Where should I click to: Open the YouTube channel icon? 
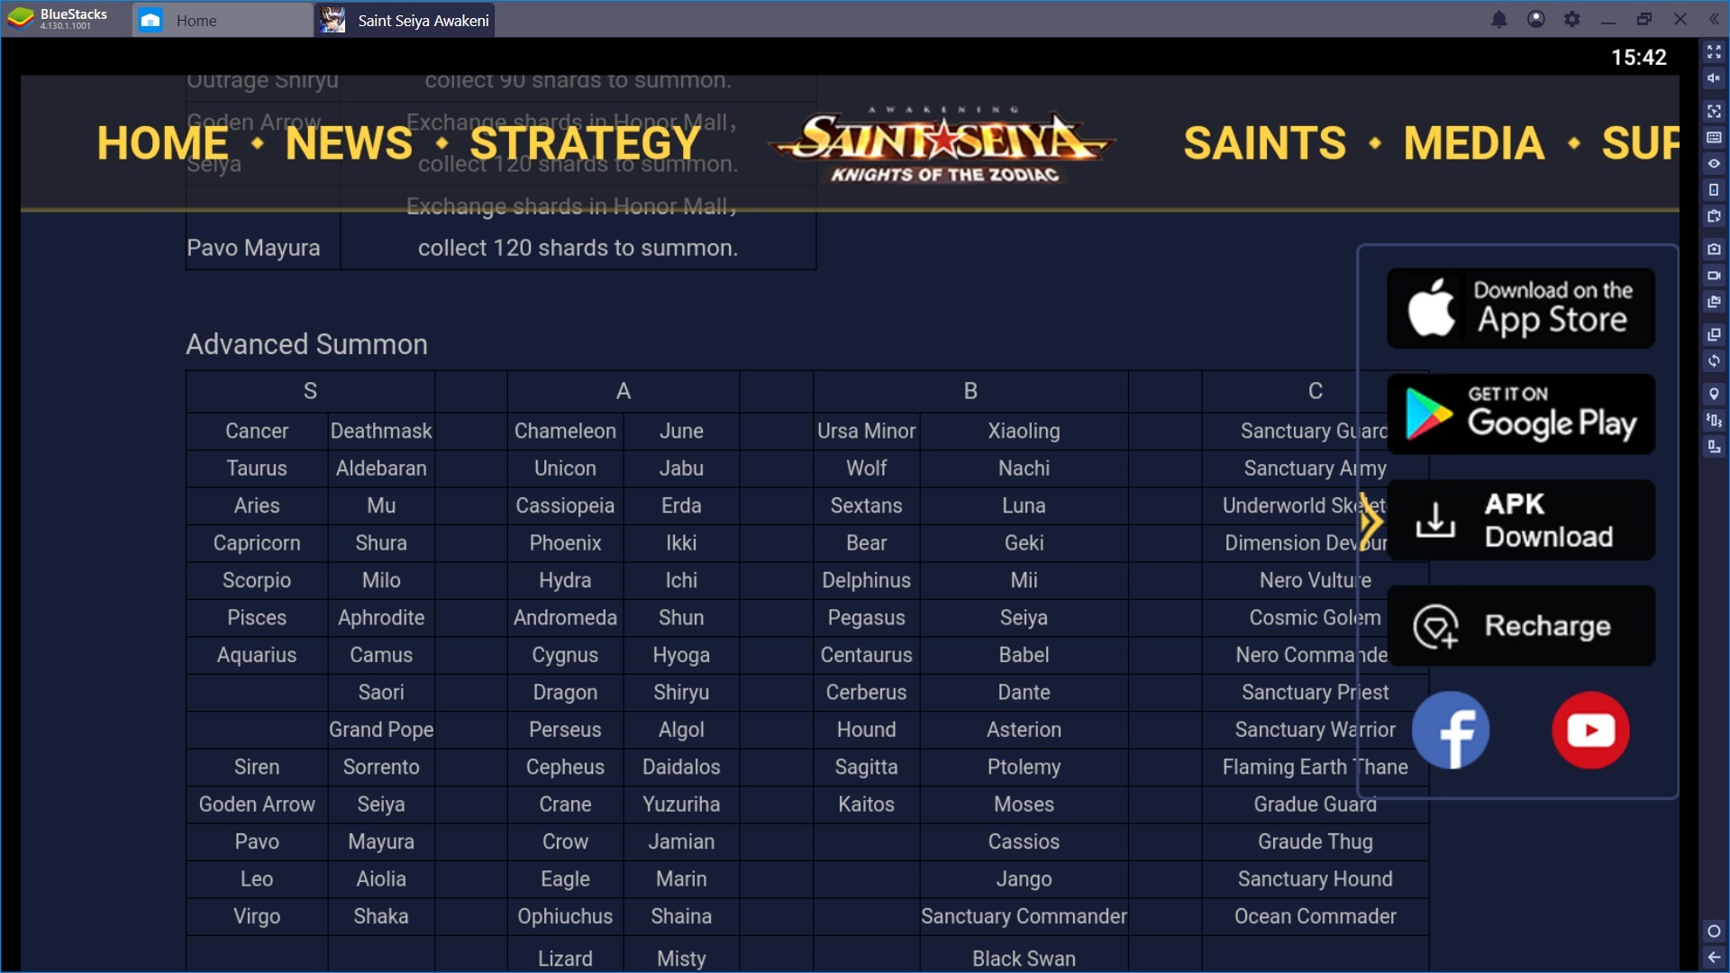(x=1590, y=730)
